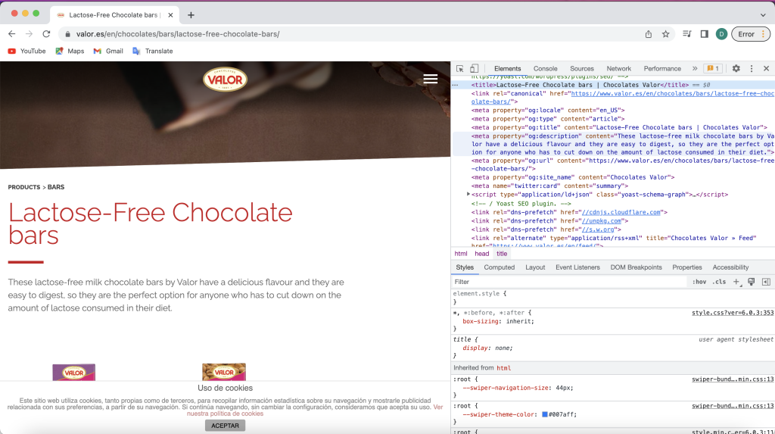Click the head breadcrumb
This screenshot has height=434, width=775.
(481, 254)
